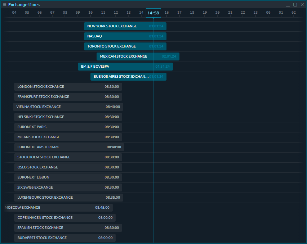Screen dimensions: 307x244
Task: Maximize the Exchange times panel
Action: pyautogui.click(x=295, y=5)
